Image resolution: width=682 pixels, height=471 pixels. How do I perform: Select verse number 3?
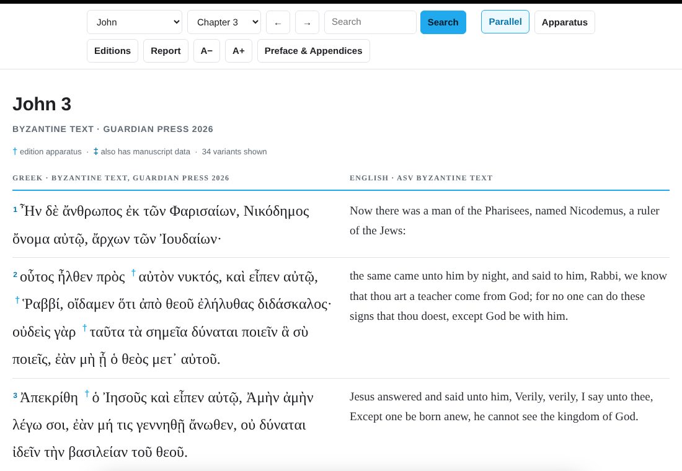[x=15, y=396]
